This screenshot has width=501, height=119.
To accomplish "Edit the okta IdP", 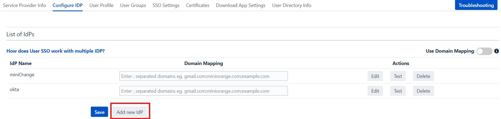I will [x=375, y=91].
